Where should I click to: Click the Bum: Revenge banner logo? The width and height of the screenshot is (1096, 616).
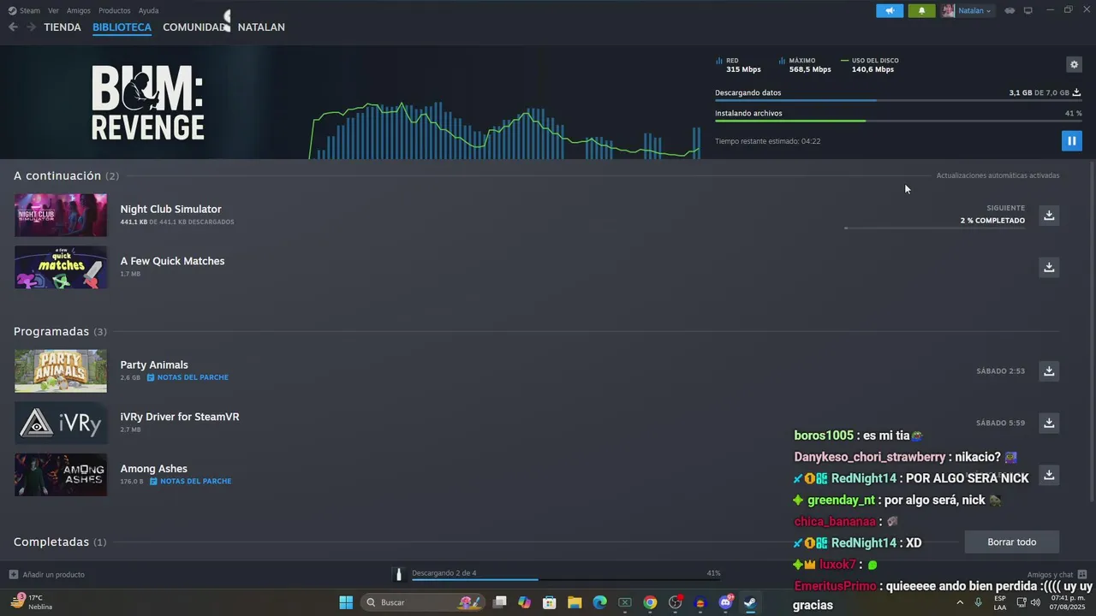148,103
